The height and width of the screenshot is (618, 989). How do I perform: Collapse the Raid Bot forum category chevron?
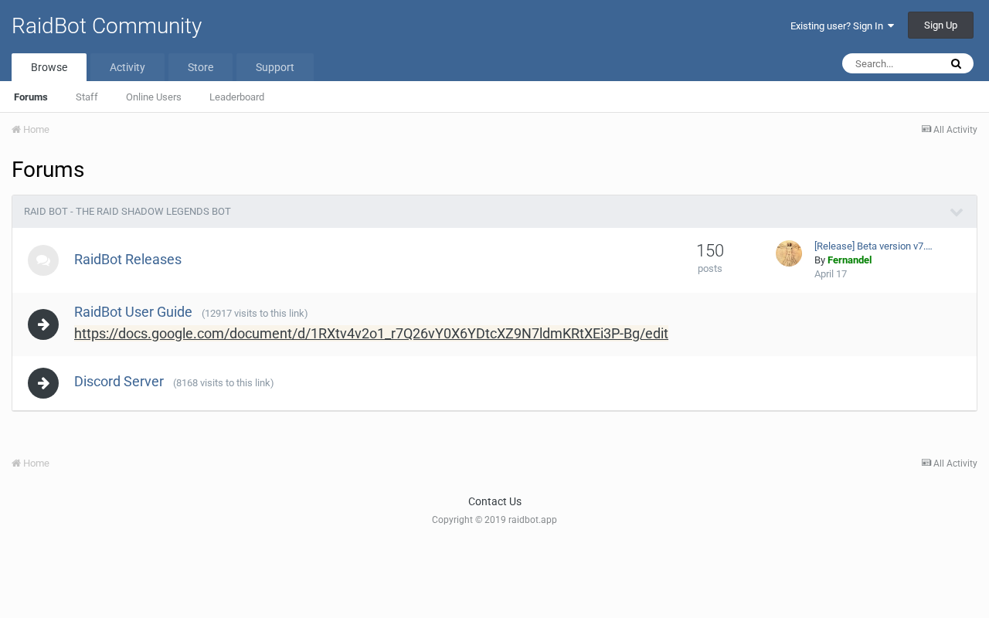957,212
